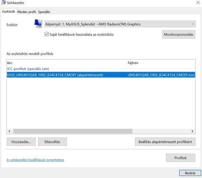Open the Képernyő device dropdown
The image size is (202, 178).
point(120,24)
